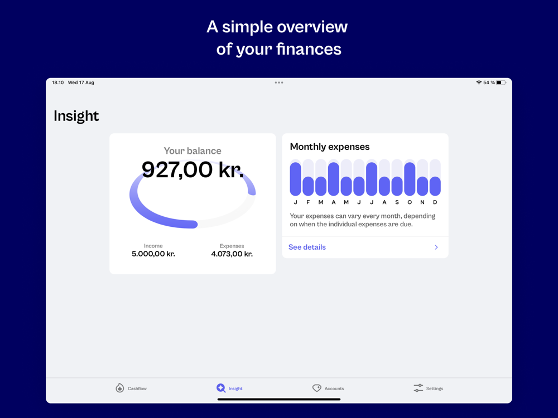Select the January expense bar
558x418 pixels.
tap(295, 177)
